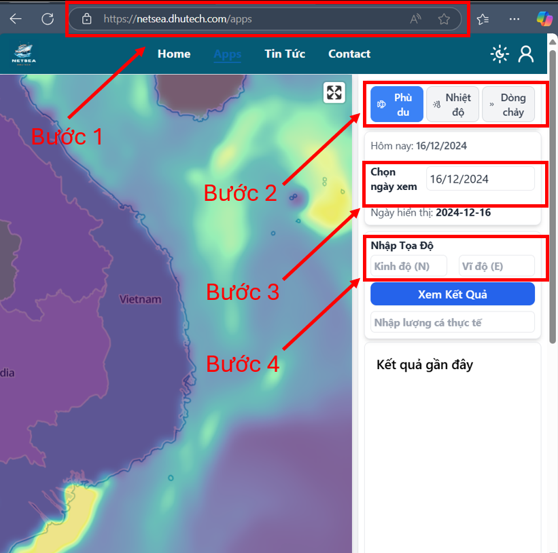Open the Contact page
The image size is (558, 553).
tap(349, 54)
